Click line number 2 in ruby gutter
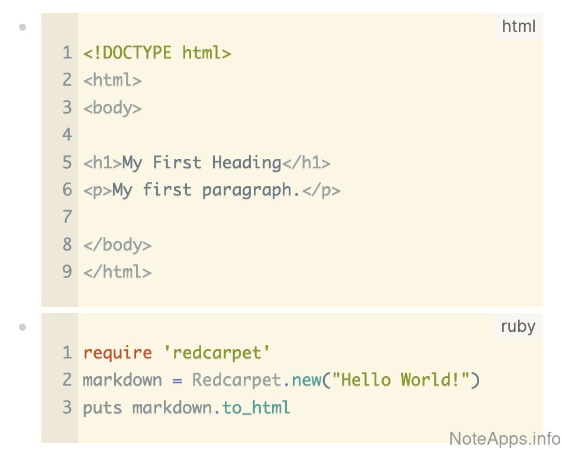 point(67,380)
